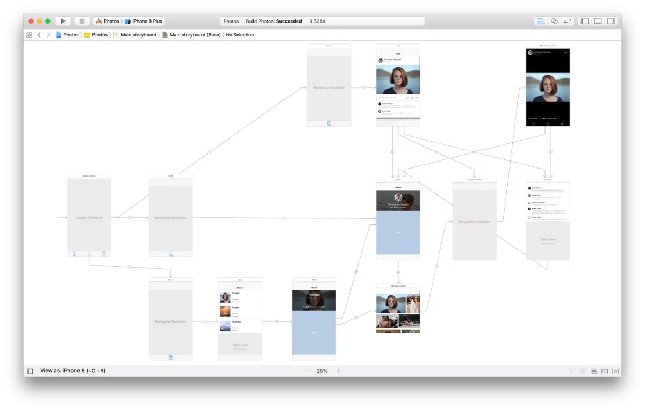This screenshot has width=645, height=410.
Task: Go back in editor history
Action: [x=39, y=35]
